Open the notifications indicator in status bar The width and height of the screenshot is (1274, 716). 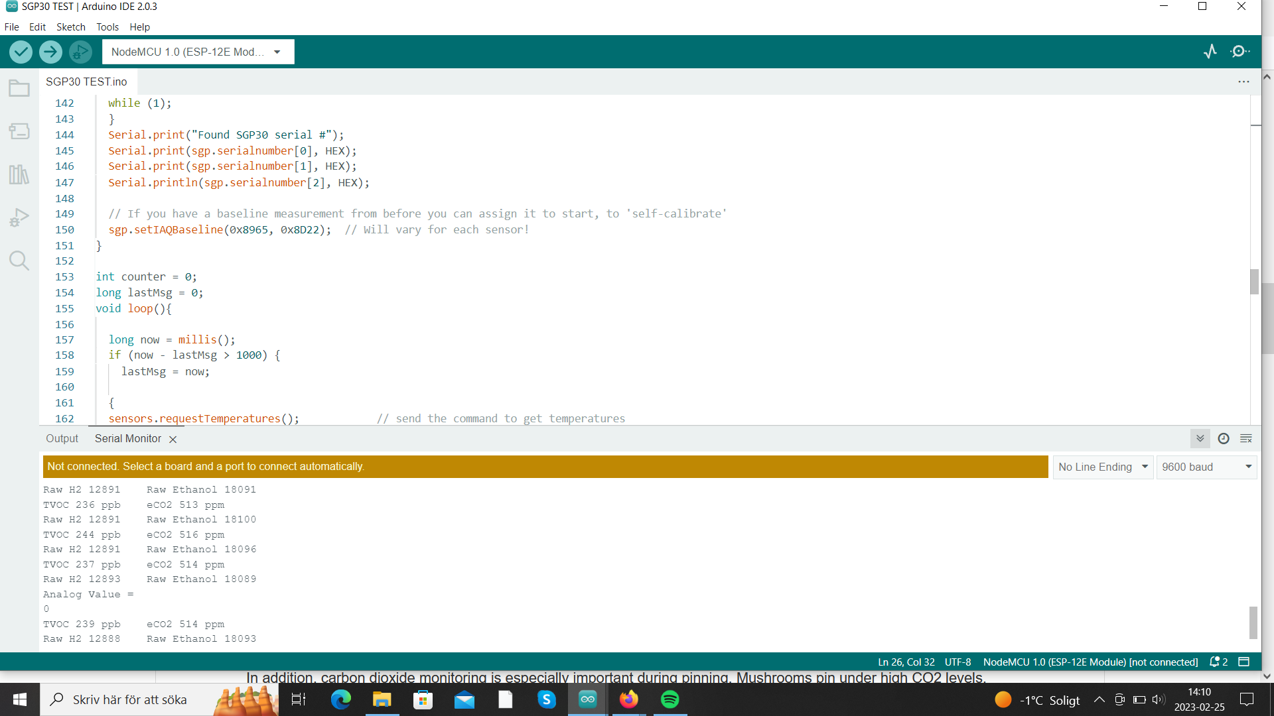pyautogui.click(x=1219, y=662)
